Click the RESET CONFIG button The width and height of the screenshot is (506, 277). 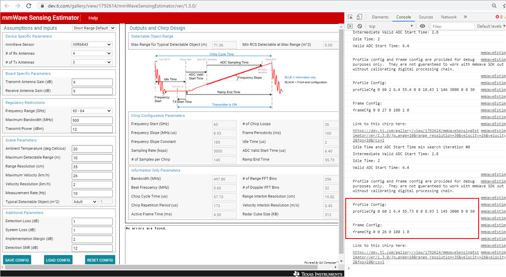pyautogui.click(x=100, y=260)
